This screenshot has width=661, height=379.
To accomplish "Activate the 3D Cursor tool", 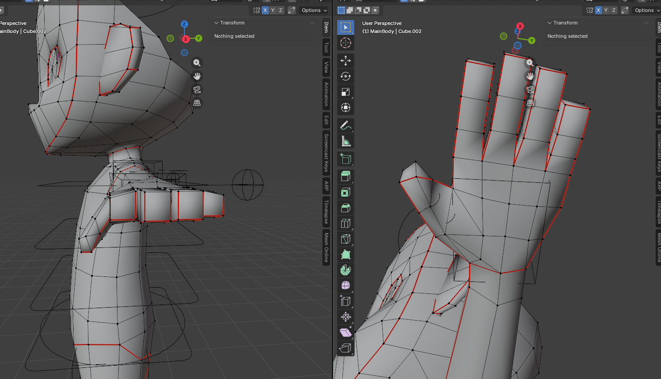I will [x=345, y=43].
